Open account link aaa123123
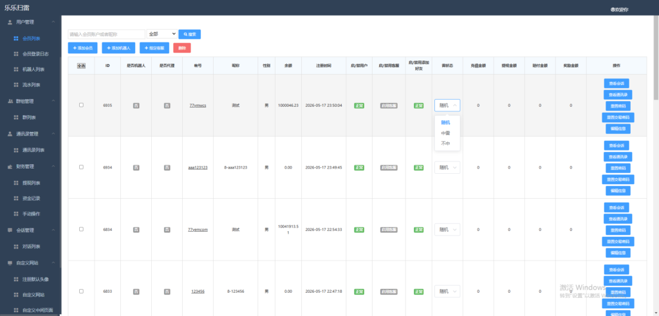 tap(198, 167)
